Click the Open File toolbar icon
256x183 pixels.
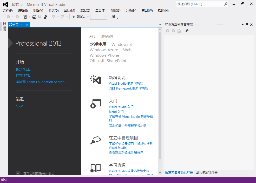tap(34, 17)
